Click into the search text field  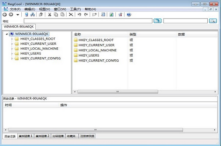coord(186,21)
